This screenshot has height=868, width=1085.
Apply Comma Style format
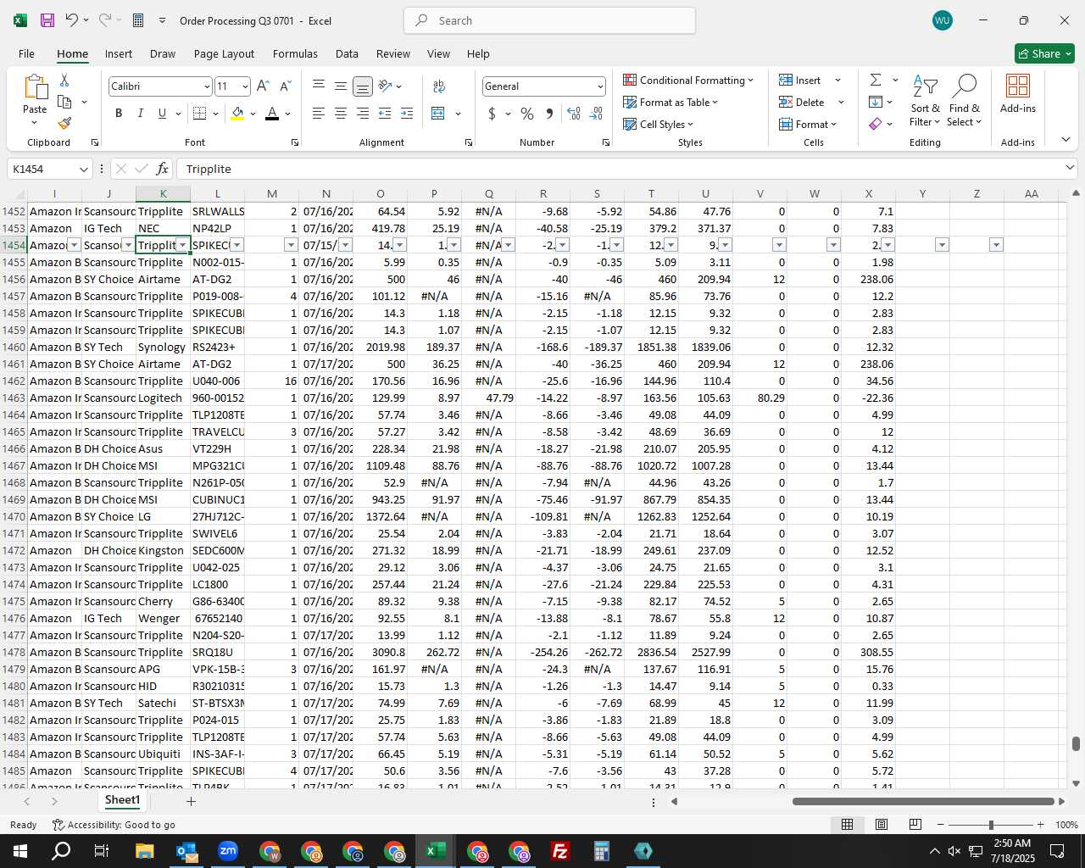pos(549,114)
